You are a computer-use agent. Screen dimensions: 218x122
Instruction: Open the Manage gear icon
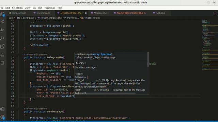2,117
